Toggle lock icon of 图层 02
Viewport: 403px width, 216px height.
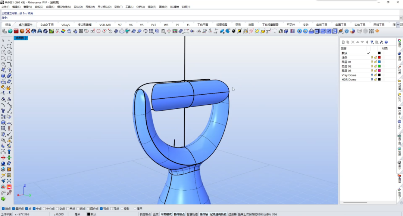(375, 66)
